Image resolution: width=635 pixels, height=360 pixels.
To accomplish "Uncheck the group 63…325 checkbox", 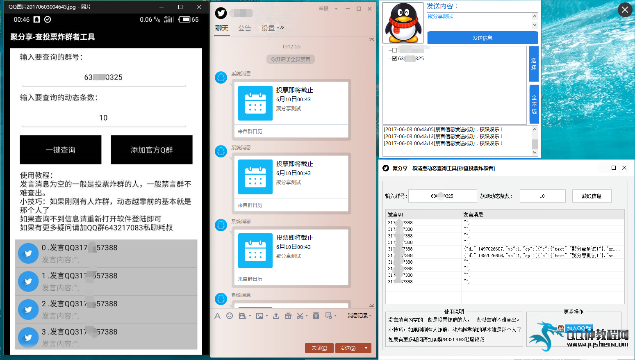I will click(x=394, y=59).
